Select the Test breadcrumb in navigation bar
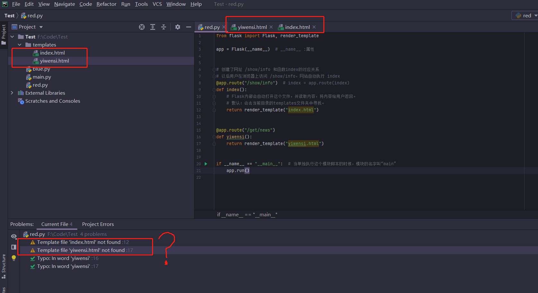The height and width of the screenshot is (293, 538). (9, 16)
